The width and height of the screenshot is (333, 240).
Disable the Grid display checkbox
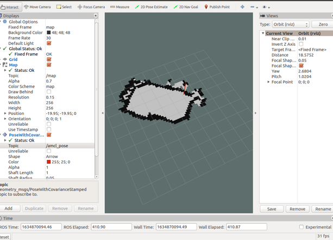(49, 59)
